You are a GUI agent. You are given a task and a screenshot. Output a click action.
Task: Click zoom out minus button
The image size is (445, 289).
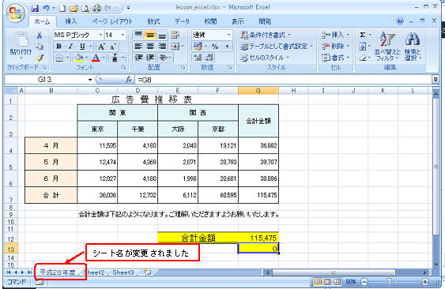pos(364,281)
